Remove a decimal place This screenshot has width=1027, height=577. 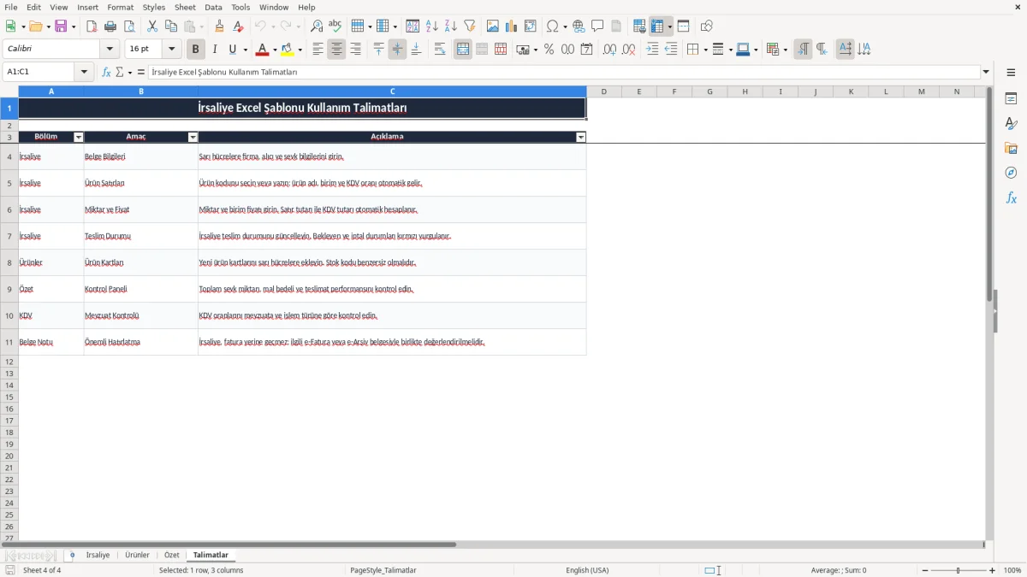pyautogui.click(x=629, y=50)
